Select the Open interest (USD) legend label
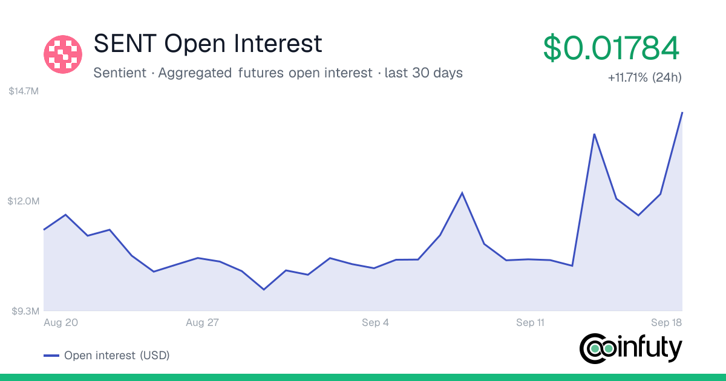Viewport: 726px width, 381px height. point(117,356)
